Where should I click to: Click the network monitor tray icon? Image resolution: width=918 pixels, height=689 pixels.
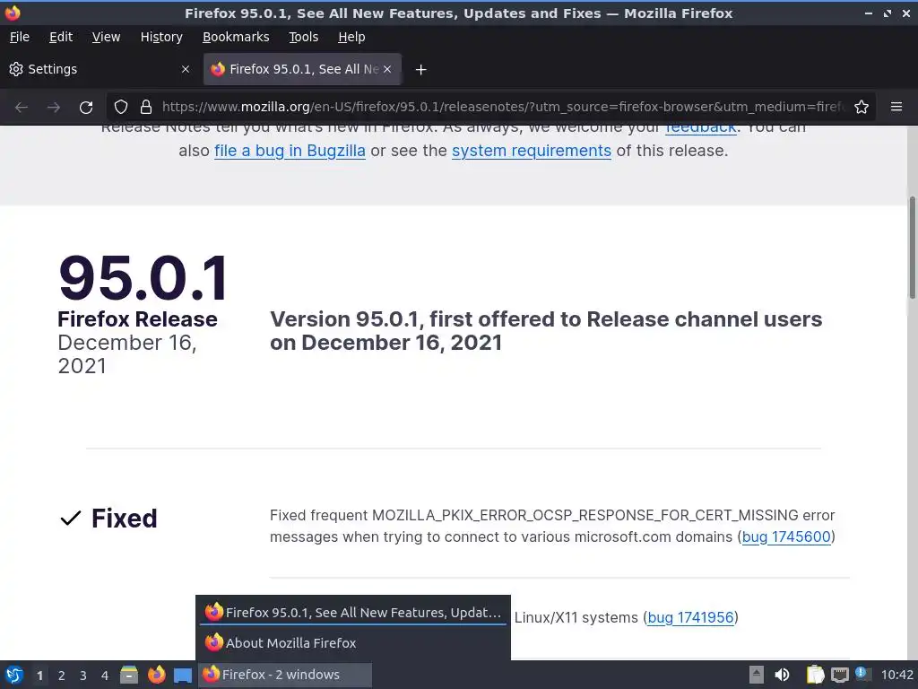pyautogui.click(x=839, y=675)
